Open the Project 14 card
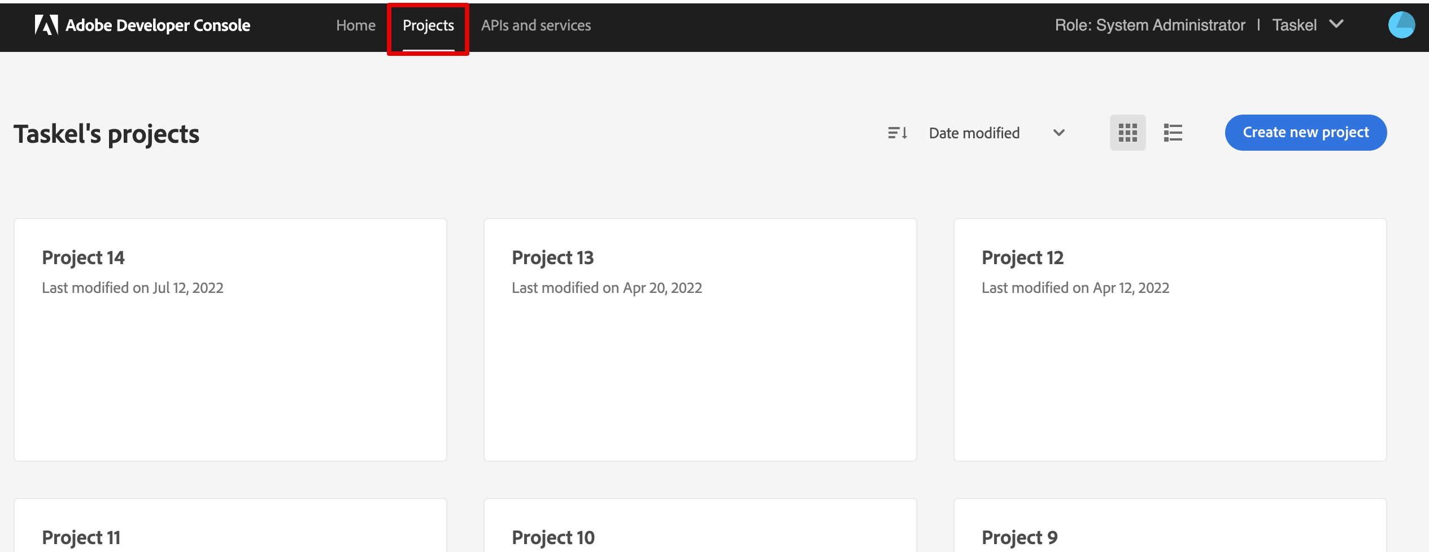 (230, 339)
